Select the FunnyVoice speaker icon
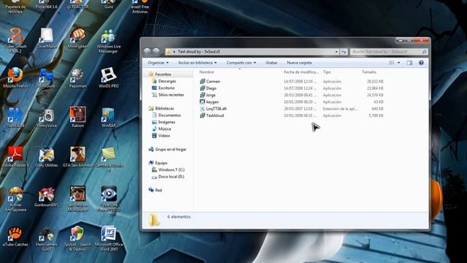 point(47,117)
